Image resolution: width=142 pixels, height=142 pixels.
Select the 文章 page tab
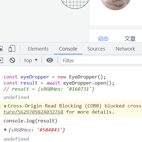point(130,39)
